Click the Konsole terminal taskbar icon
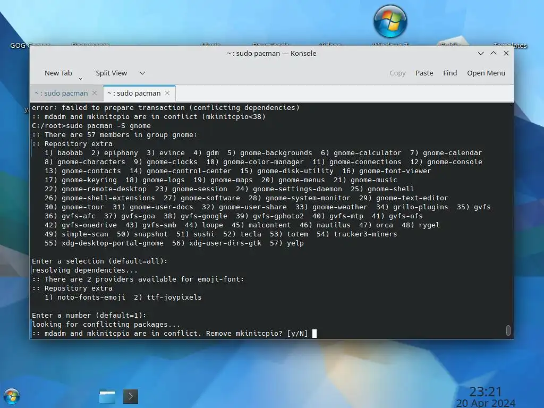The image size is (544, 408). (x=131, y=396)
